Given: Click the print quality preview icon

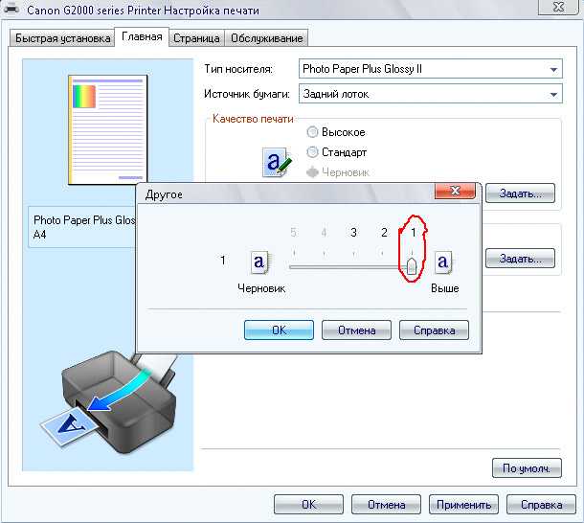Looking at the screenshot, I should click(277, 162).
